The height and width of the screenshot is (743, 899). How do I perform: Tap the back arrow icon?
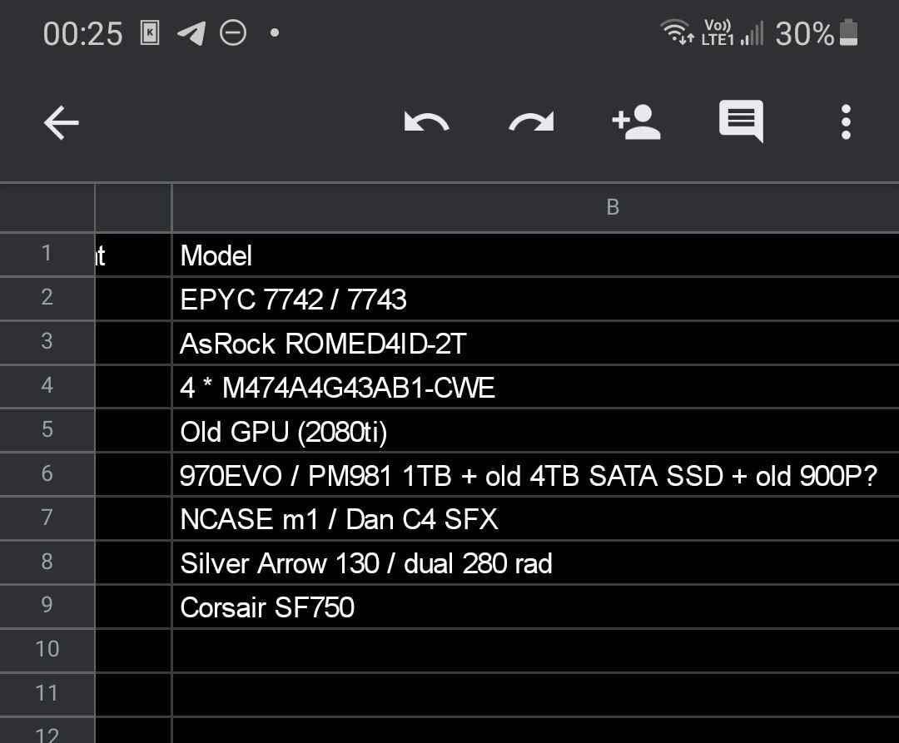coord(61,122)
